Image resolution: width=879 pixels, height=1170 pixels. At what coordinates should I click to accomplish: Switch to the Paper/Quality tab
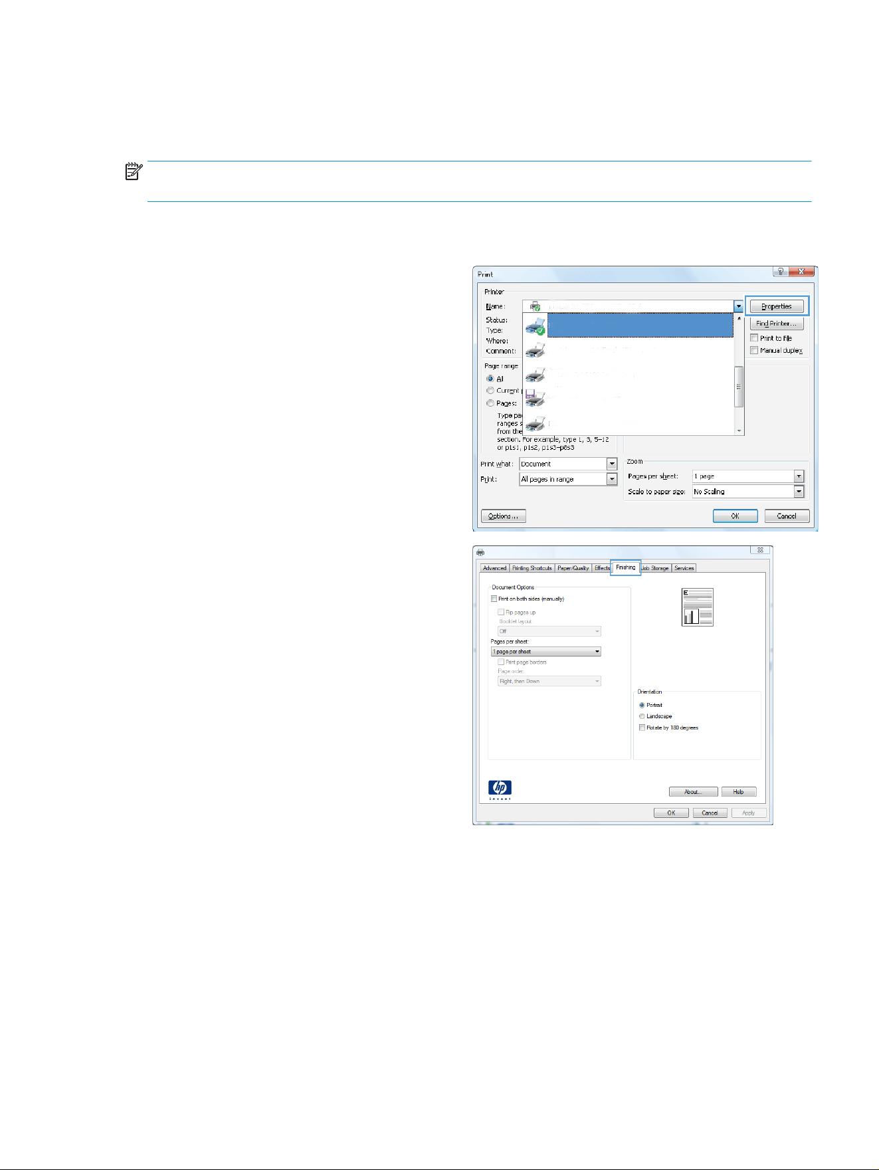[x=573, y=568]
